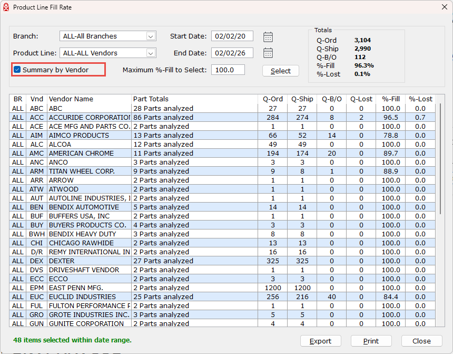453x354 pixels.
Task: Expand the Product Line dropdown
Action: 151,53
